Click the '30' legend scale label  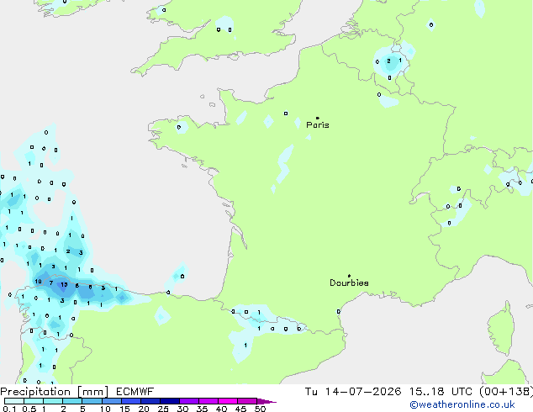tap(182, 409)
